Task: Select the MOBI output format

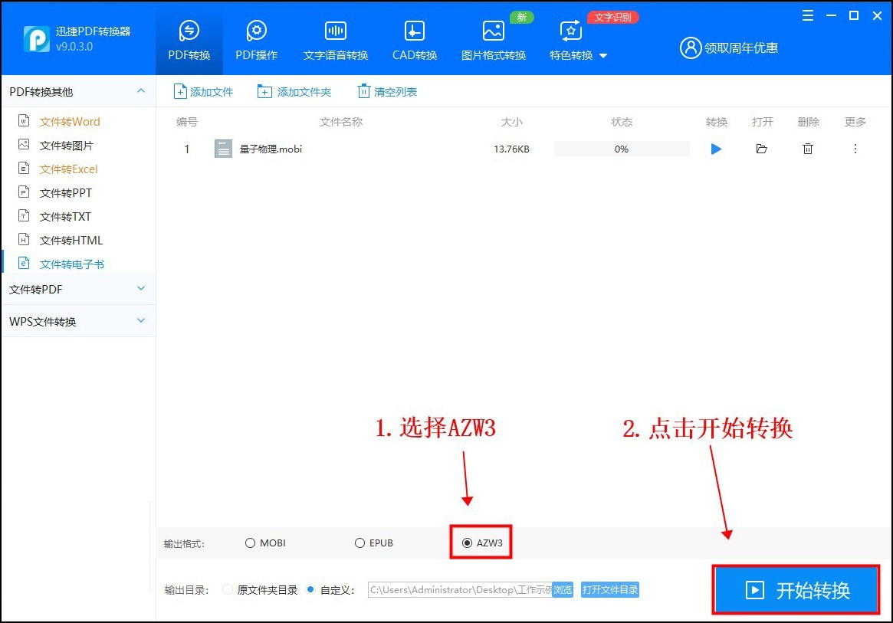Action: pos(249,542)
